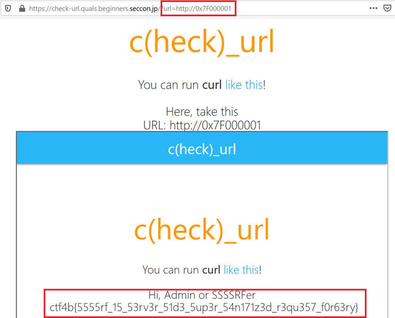Image resolution: width=395 pixels, height=318 pixels.
Task: Click the "like this" link in the embedded page
Action: click(x=241, y=270)
